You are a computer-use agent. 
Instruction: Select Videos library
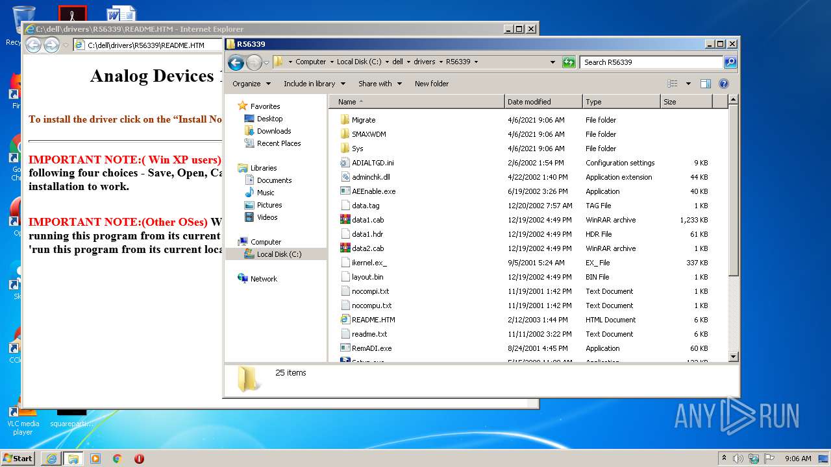267,217
